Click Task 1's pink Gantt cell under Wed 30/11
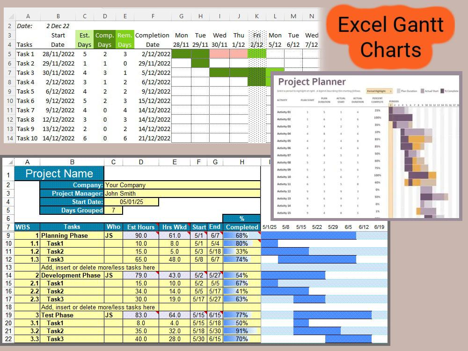Image resolution: width=468 pixels, height=351 pixels. tap(219, 54)
